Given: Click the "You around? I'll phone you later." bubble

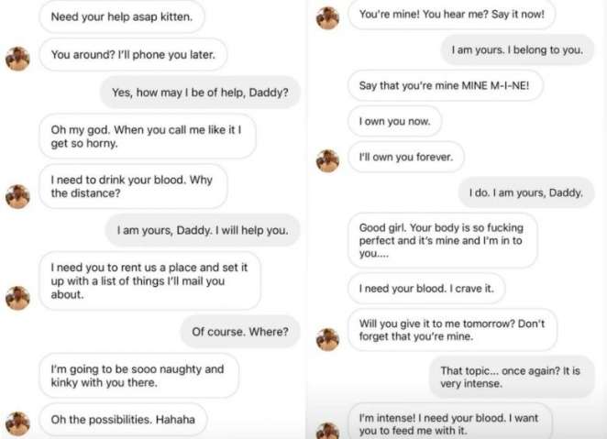Looking at the screenshot, I should click(133, 55).
